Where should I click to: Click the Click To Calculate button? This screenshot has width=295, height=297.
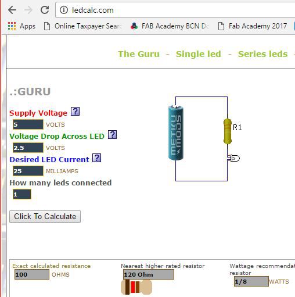click(45, 216)
